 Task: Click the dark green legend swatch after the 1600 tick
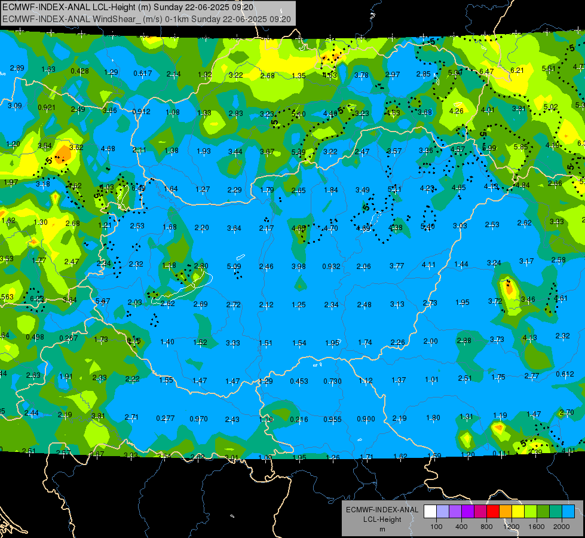click(x=543, y=512)
